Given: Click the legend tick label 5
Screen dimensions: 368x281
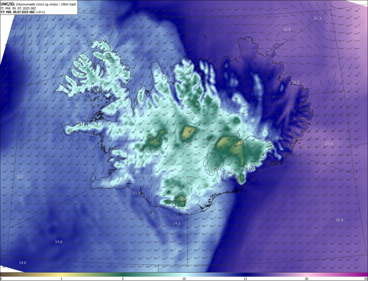Looking at the screenshot, I should pos(123,279).
